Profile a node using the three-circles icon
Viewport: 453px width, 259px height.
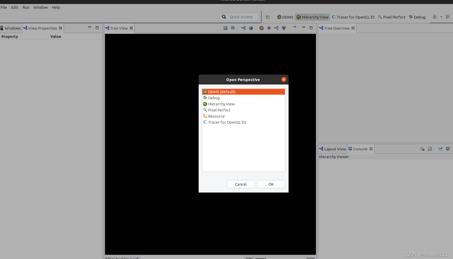coord(284,28)
